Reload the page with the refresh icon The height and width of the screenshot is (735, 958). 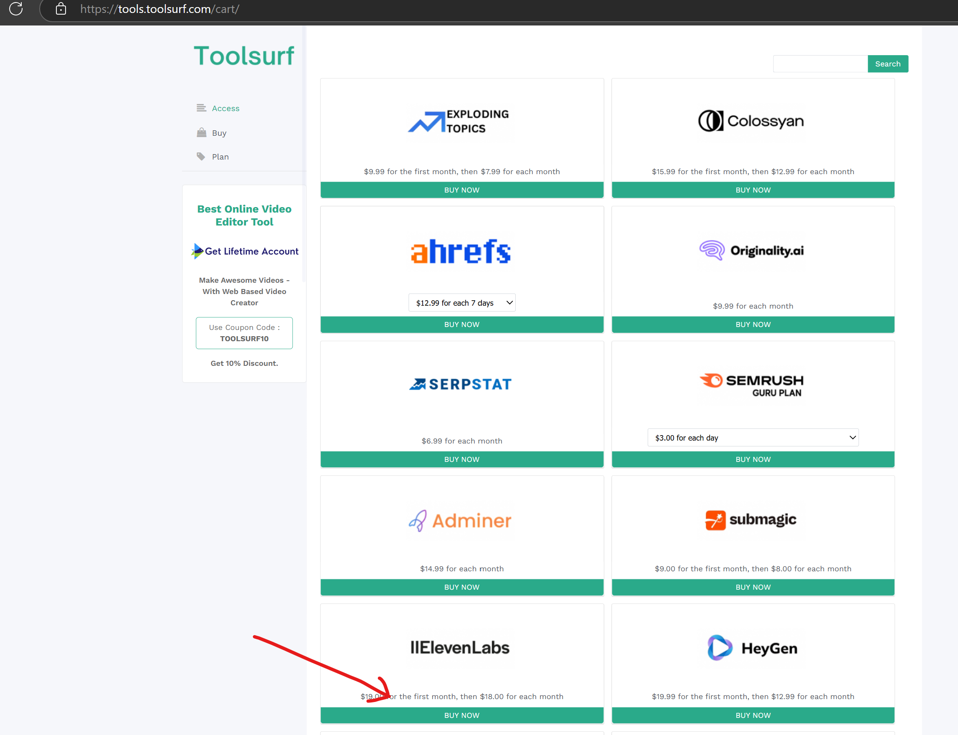tap(16, 8)
